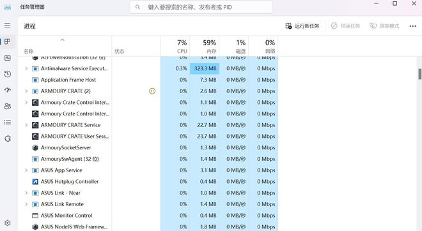The width and height of the screenshot is (422, 231).
Task: Open the App history sidebar tab
Action: (8, 74)
